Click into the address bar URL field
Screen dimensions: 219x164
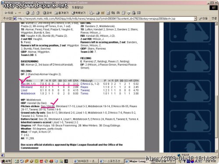click(x=104, y=19)
